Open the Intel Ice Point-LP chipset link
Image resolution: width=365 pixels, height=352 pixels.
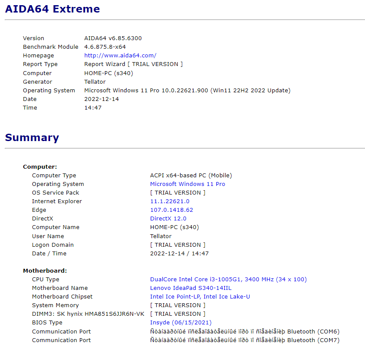pyautogui.click(x=200, y=296)
